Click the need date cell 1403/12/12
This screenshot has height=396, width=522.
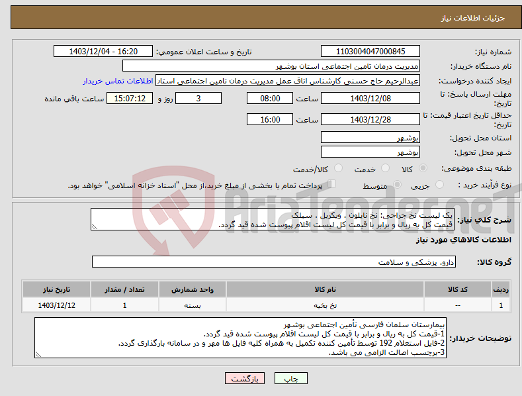(x=57, y=305)
